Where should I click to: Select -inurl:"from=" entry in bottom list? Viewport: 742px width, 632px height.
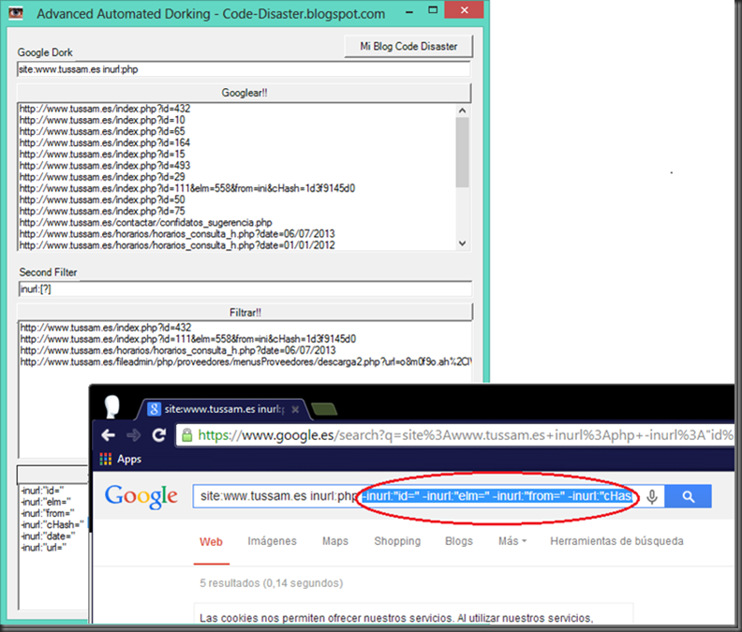pos(48,513)
